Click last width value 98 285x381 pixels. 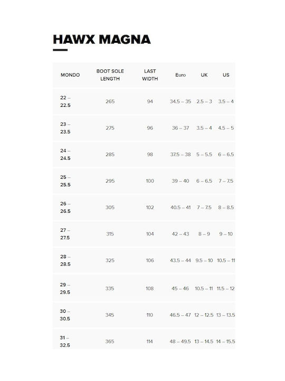[150, 155]
